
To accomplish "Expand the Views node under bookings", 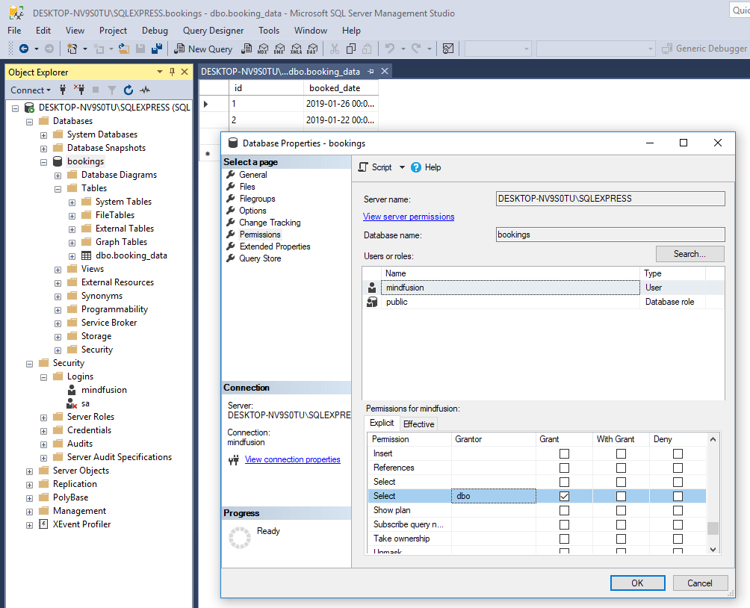I will click(57, 268).
